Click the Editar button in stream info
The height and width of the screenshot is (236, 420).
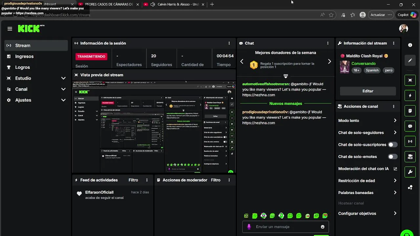pyautogui.click(x=368, y=91)
